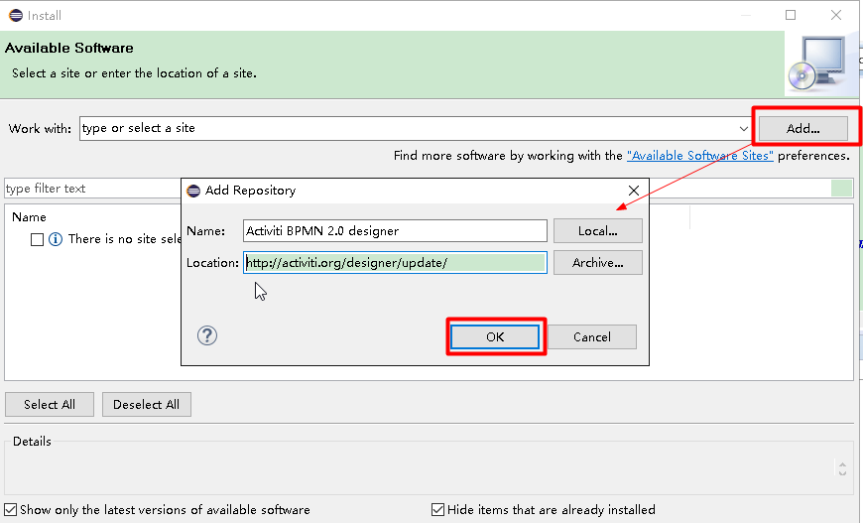Confirm the repository with OK
This screenshot has height=523, width=863.
(x=495, y=336)
